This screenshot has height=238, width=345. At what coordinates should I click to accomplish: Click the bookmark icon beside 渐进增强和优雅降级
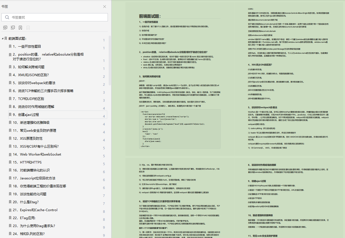click(x=10, y=122)
